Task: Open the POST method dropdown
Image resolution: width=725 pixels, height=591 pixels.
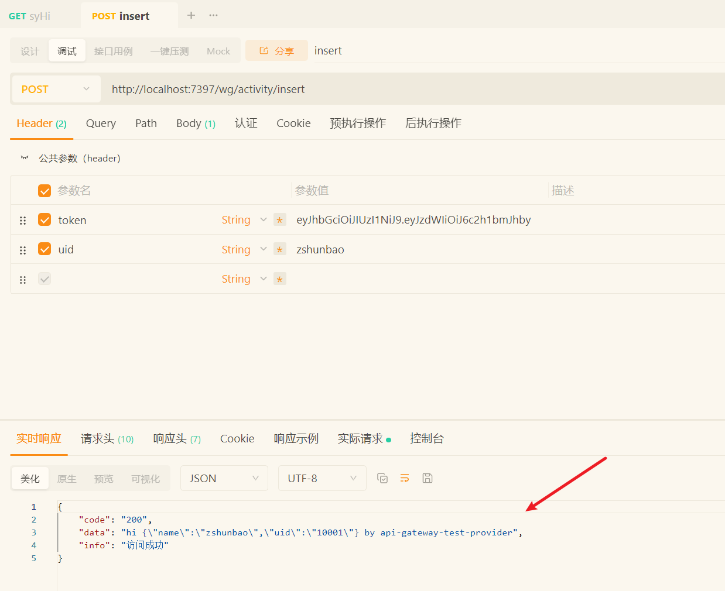Action: click(x=56, y=89)
